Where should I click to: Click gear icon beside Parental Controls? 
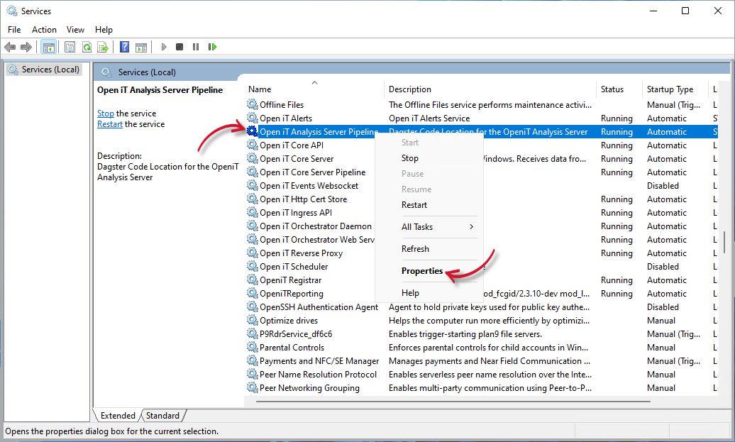click(x=252, y=348)
